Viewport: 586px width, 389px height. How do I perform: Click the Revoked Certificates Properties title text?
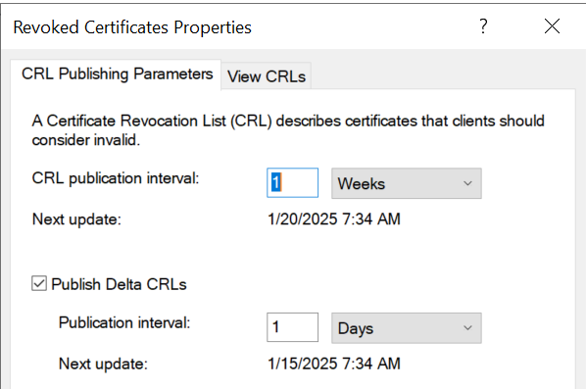[132, 27]
